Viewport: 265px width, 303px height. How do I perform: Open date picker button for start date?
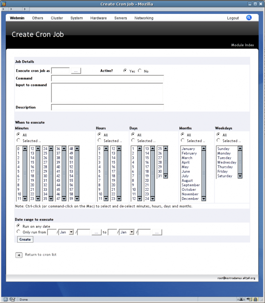[x=96, y=232]
